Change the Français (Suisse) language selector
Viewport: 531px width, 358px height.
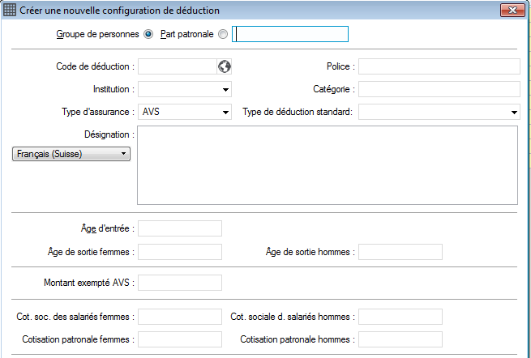click(71, 154)
